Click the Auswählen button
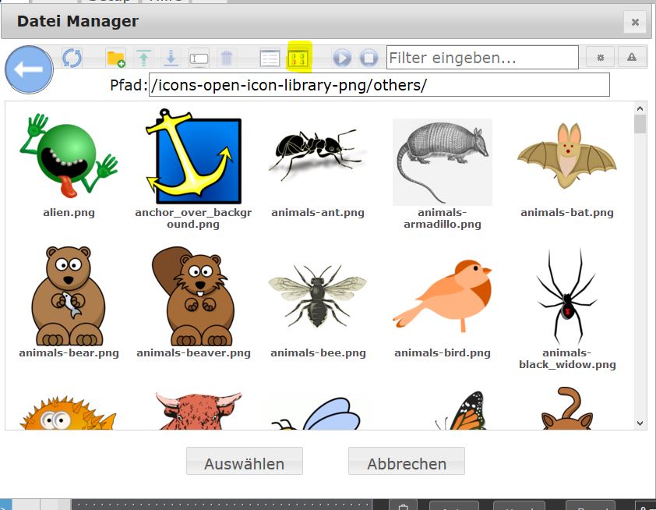Viewport: 656px width, 510px height. 244,463
